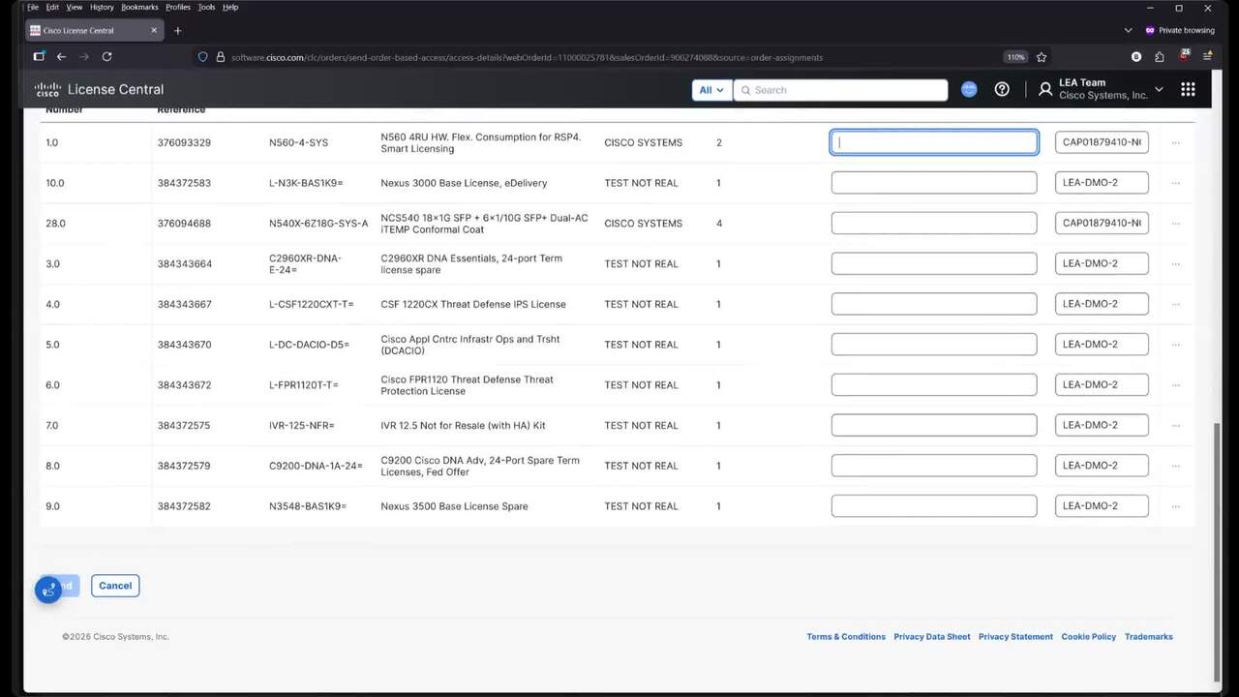Click the Cancel button

(x=115, y=586)
